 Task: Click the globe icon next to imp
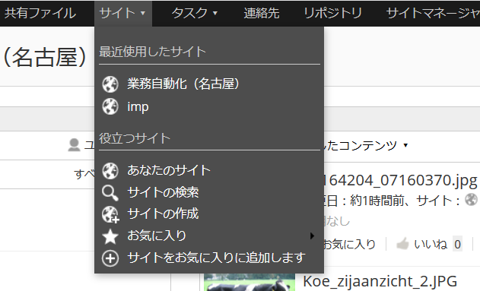[x=110, y=106]
